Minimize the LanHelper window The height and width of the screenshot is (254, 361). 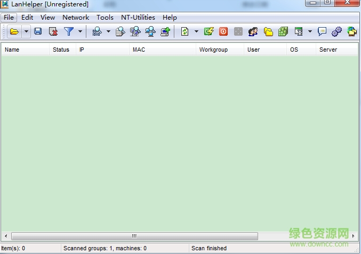pyautogui.click(x=313, y=3)
